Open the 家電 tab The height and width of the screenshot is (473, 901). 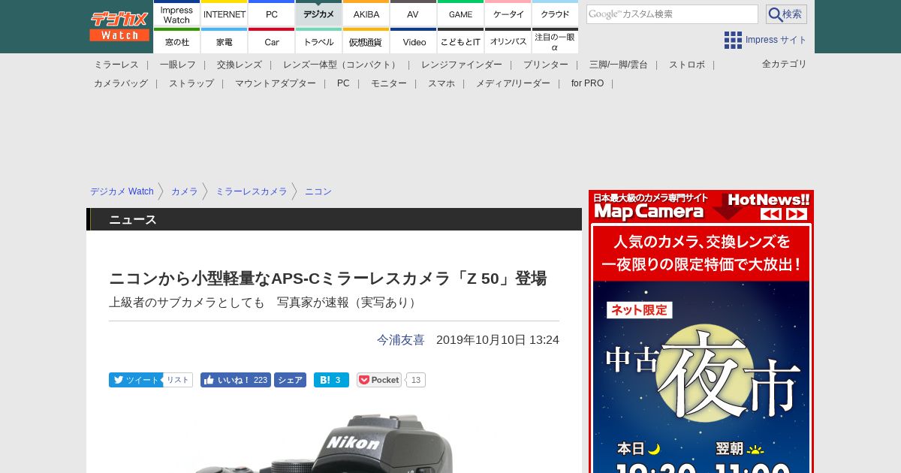click(224, 41)
